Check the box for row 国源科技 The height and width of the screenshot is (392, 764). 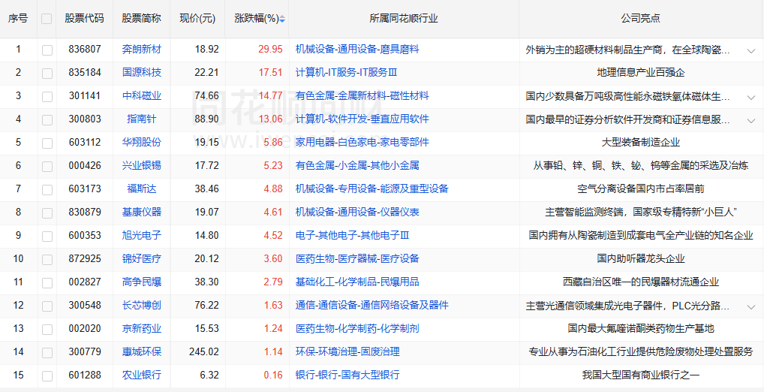pyautogui.click(x=47, y=74)
